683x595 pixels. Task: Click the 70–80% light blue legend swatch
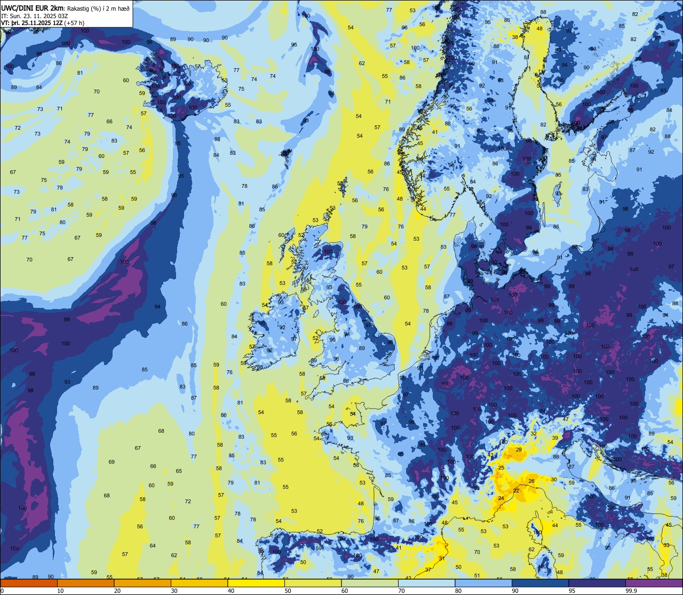pyautogui.click(x=426, y=583)
